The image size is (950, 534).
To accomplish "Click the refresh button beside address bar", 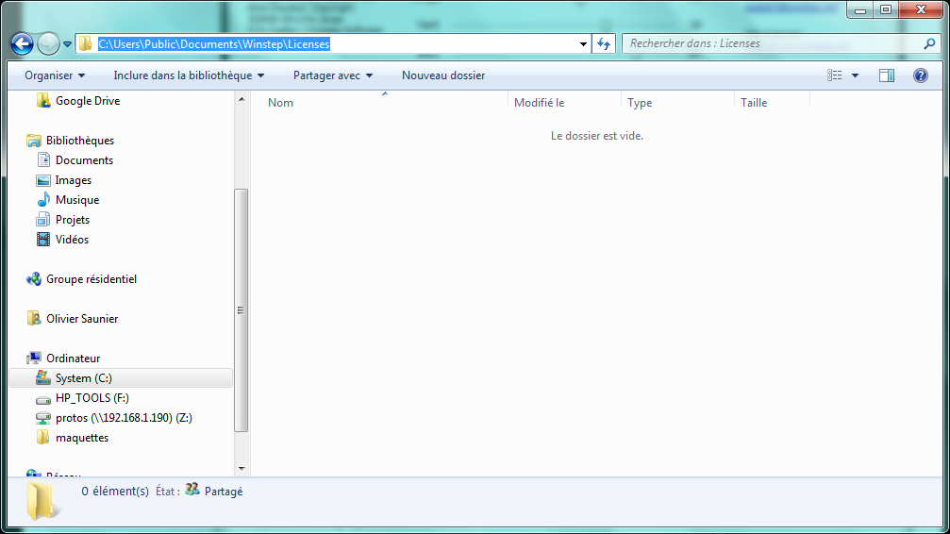I will [x=604, y=43].
